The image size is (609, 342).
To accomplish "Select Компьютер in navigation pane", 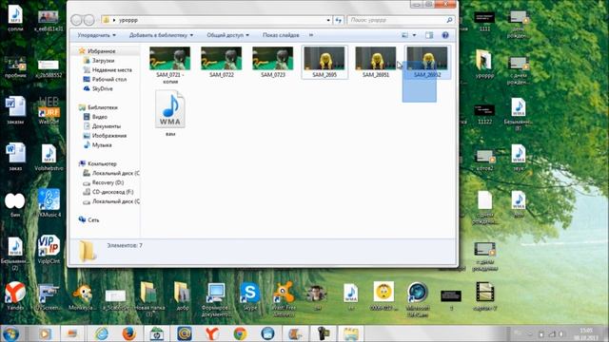I will (x=102, y=163).
